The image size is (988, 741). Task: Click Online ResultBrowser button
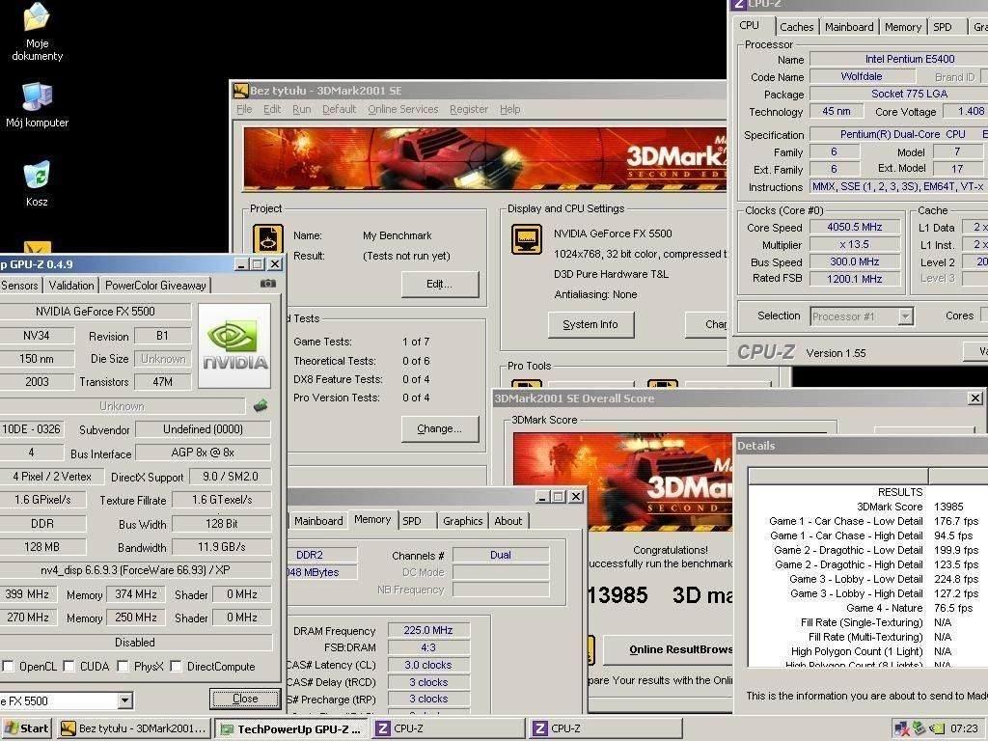[669, 649]
